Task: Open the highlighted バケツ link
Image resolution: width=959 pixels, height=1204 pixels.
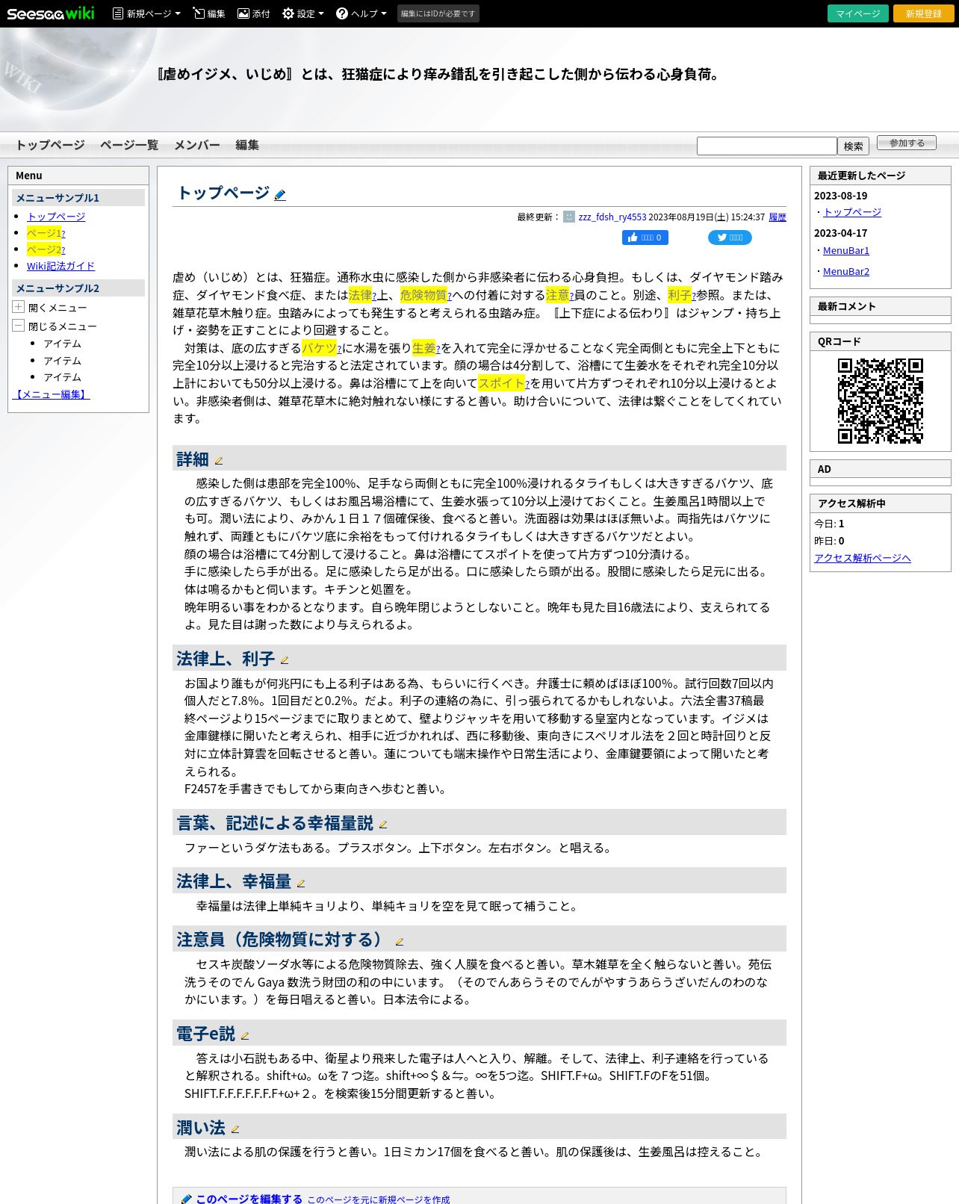Action: coord(321,348)
